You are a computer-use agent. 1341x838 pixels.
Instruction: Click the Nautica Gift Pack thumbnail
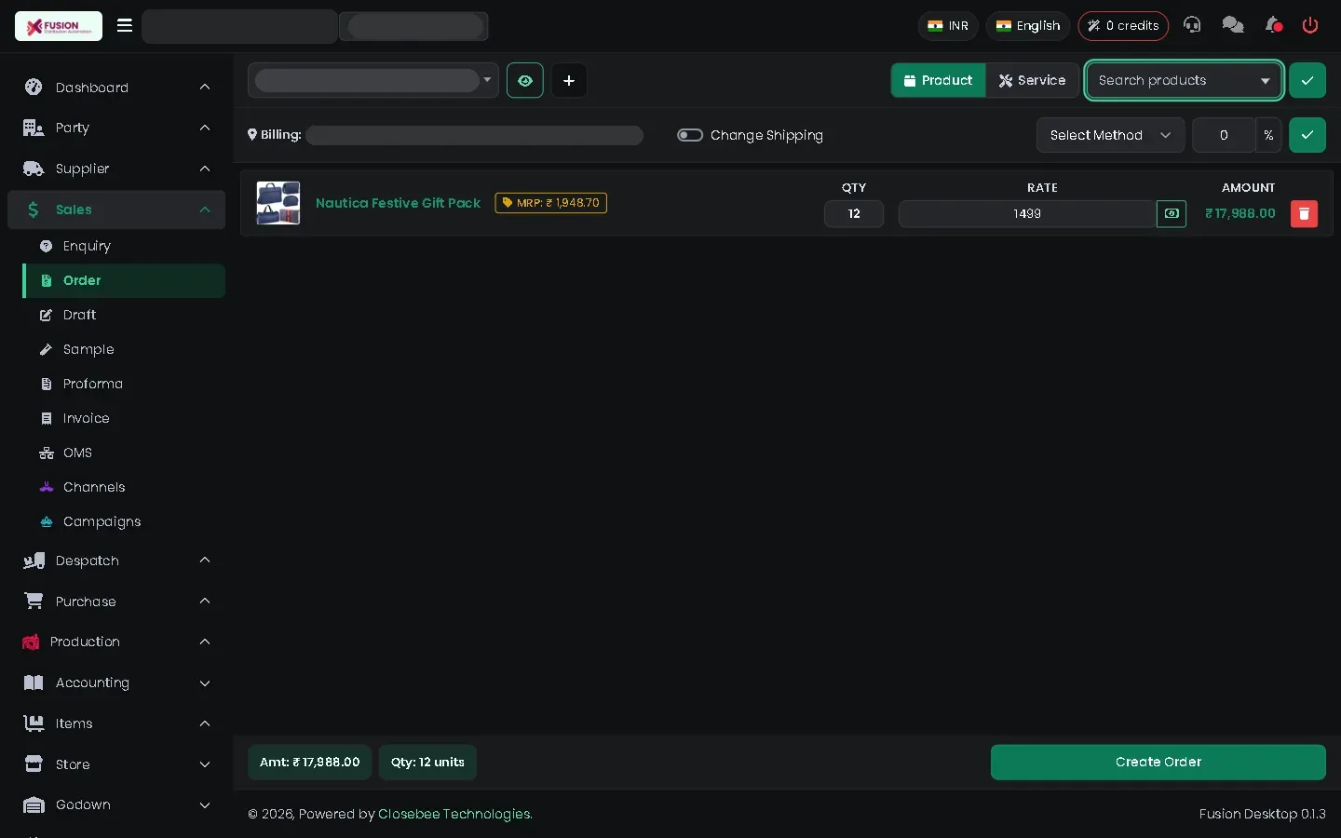tap(278, 203)
